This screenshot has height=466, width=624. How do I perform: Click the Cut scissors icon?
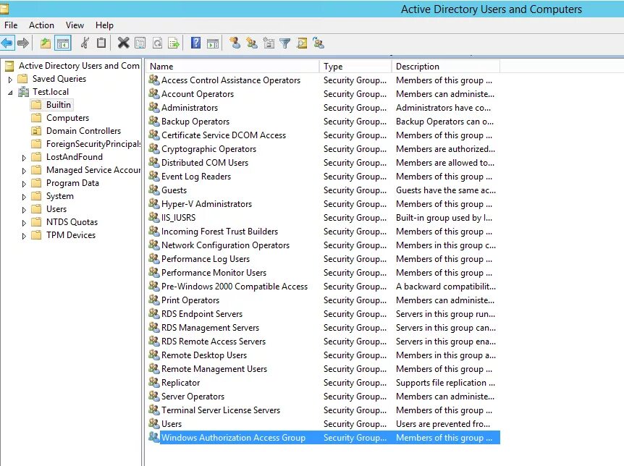click(x=85, y=43)
